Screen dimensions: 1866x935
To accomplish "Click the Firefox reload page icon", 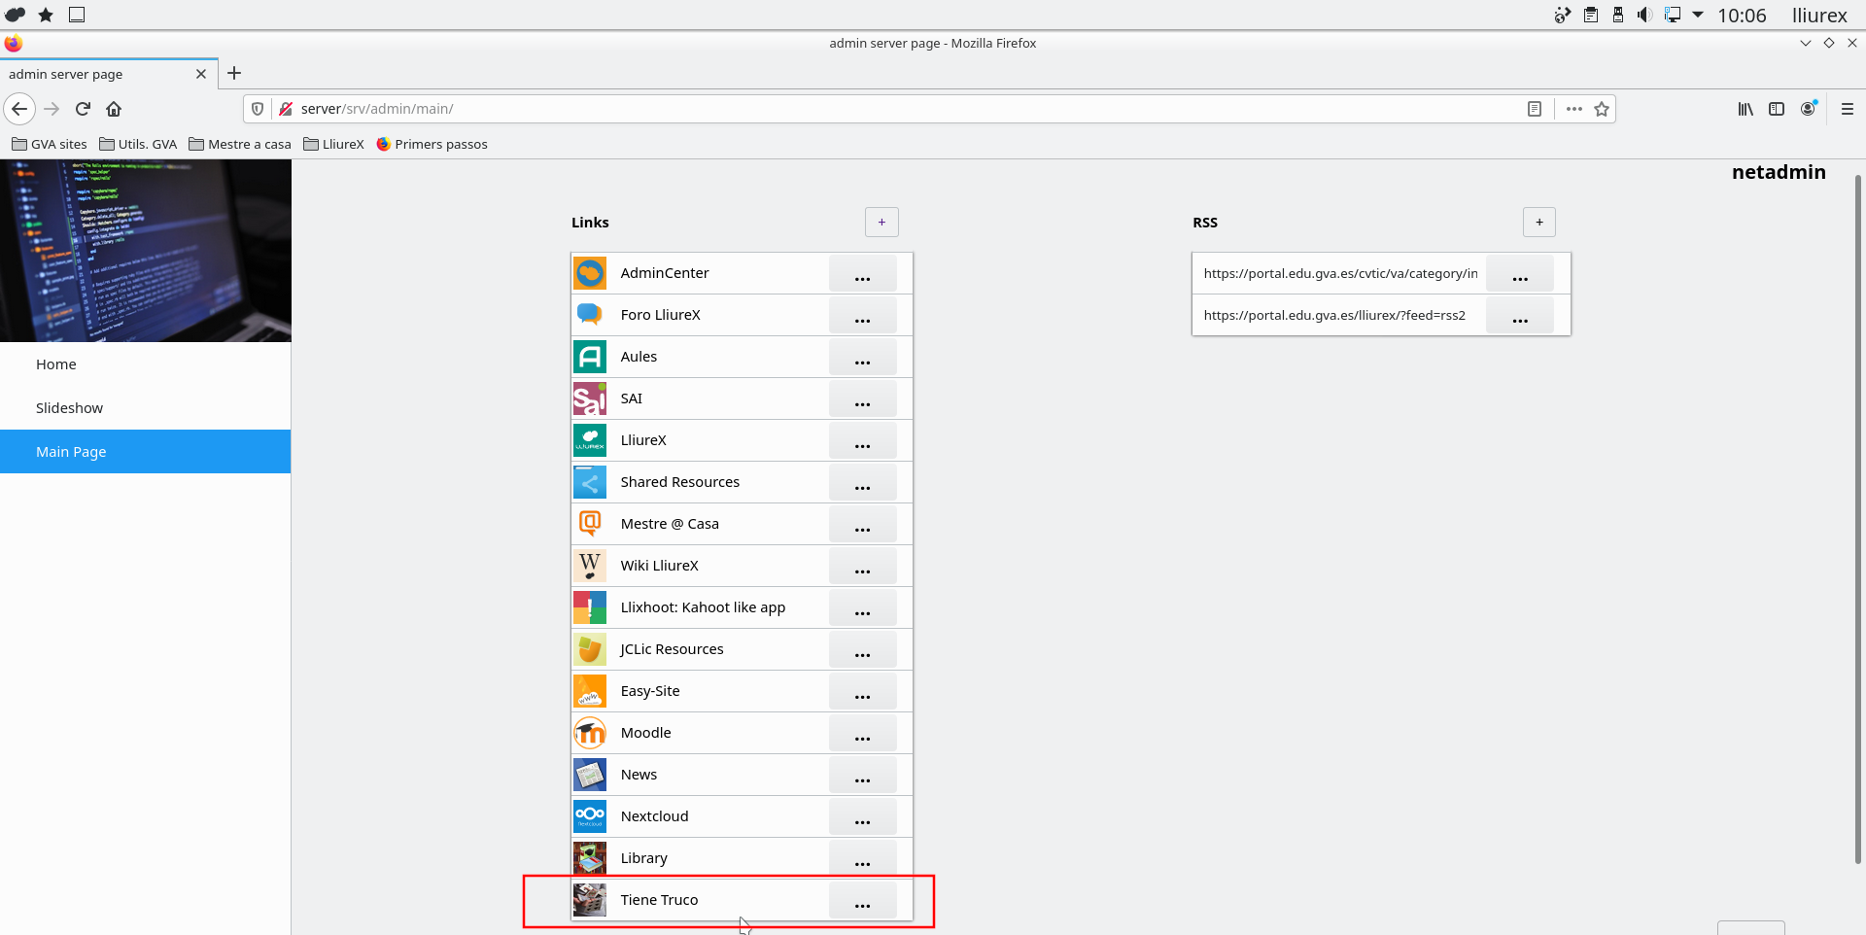I will [83, 109].
